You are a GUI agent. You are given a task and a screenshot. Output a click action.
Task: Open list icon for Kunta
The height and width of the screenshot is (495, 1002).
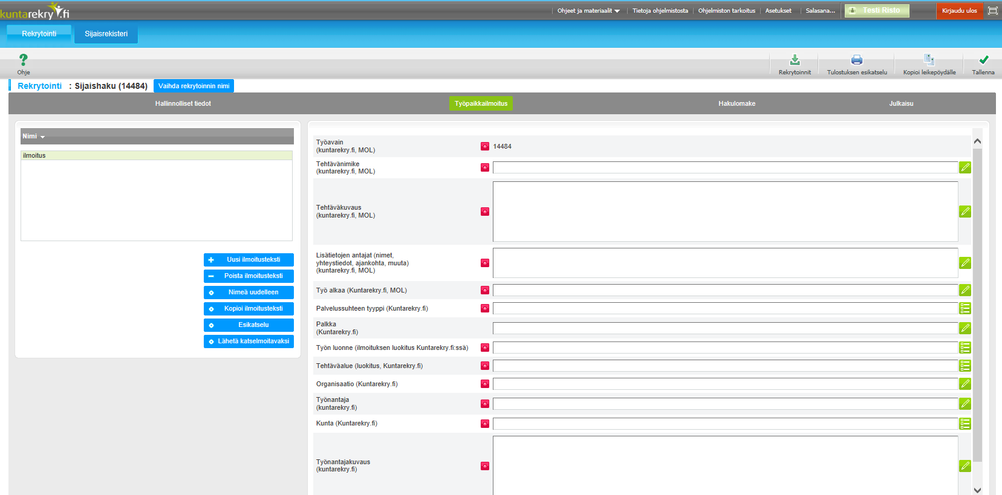965,424
